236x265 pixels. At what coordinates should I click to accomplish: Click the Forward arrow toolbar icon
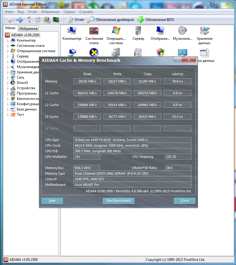click(20, 20)
